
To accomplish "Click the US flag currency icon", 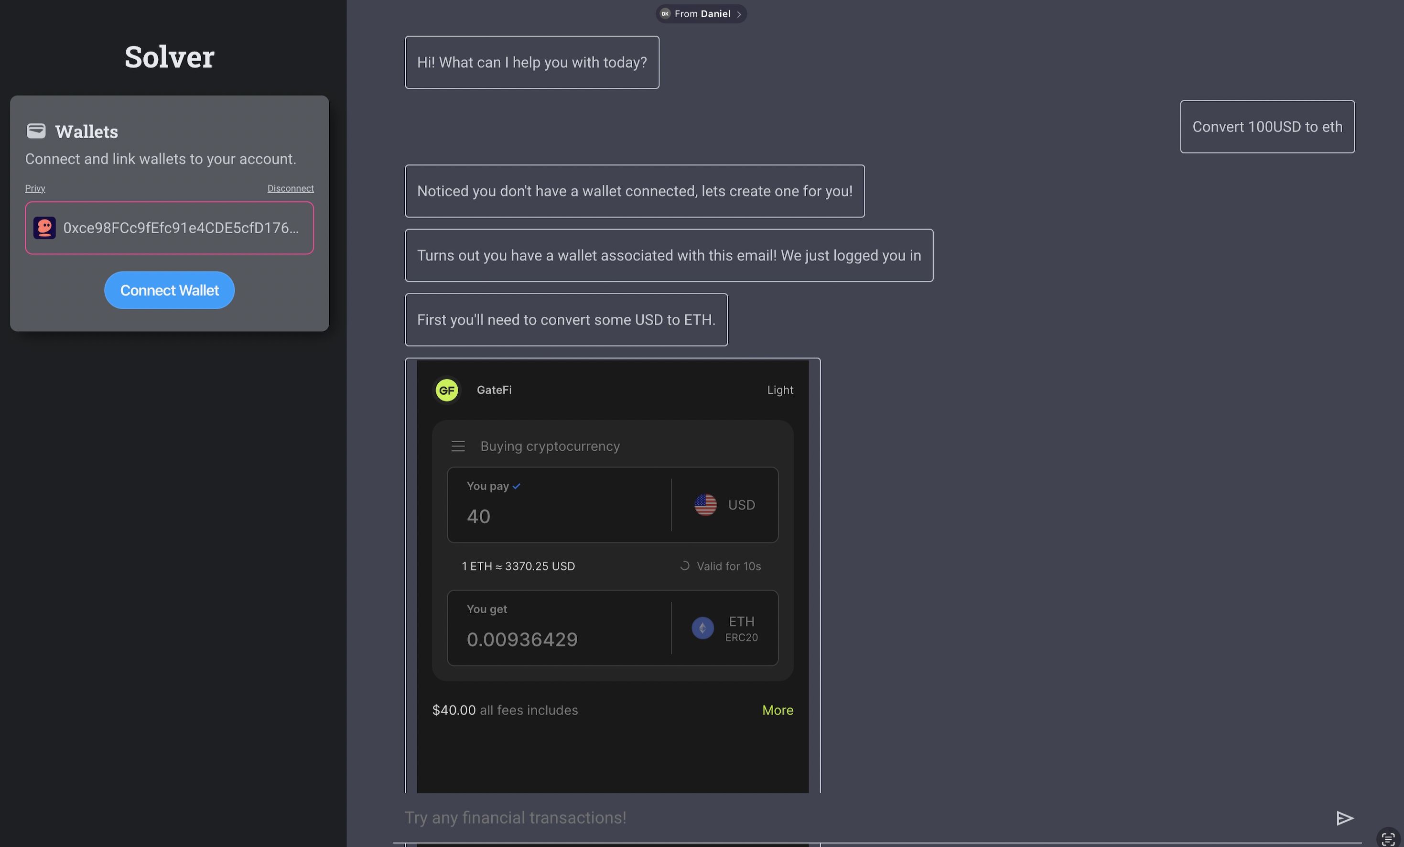I will click(705, 505).
